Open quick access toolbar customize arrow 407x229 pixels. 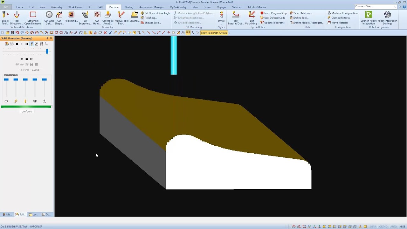[229, 33]
